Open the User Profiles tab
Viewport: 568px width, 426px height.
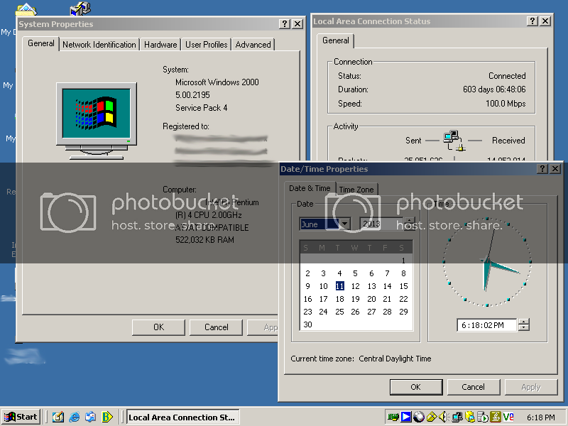[206, 45]
